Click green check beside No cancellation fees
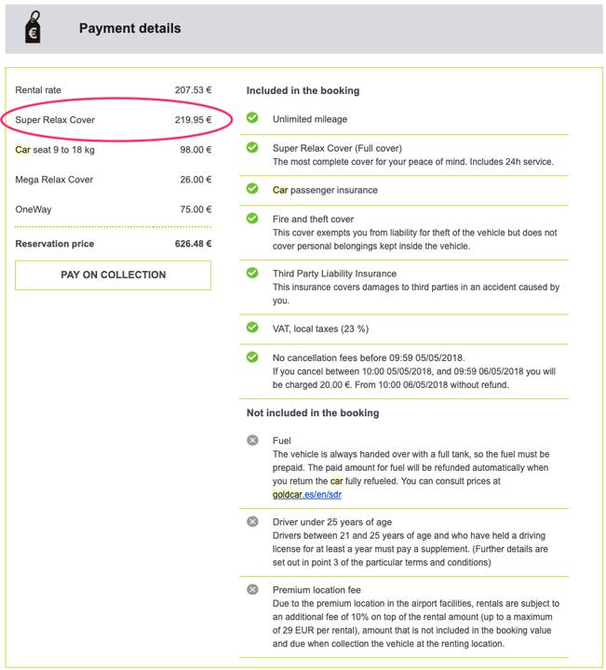The height and width of the screenshot is (670, 606). pyautogui.click(x=252, y=356)
